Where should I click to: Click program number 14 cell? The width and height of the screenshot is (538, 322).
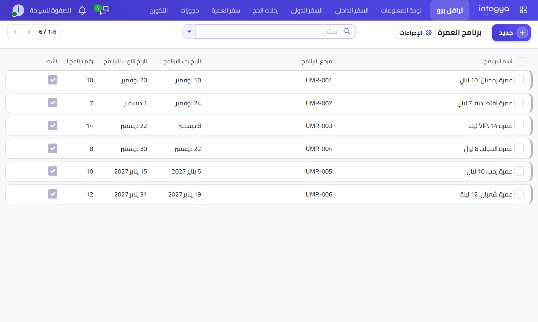click(90, 126)
